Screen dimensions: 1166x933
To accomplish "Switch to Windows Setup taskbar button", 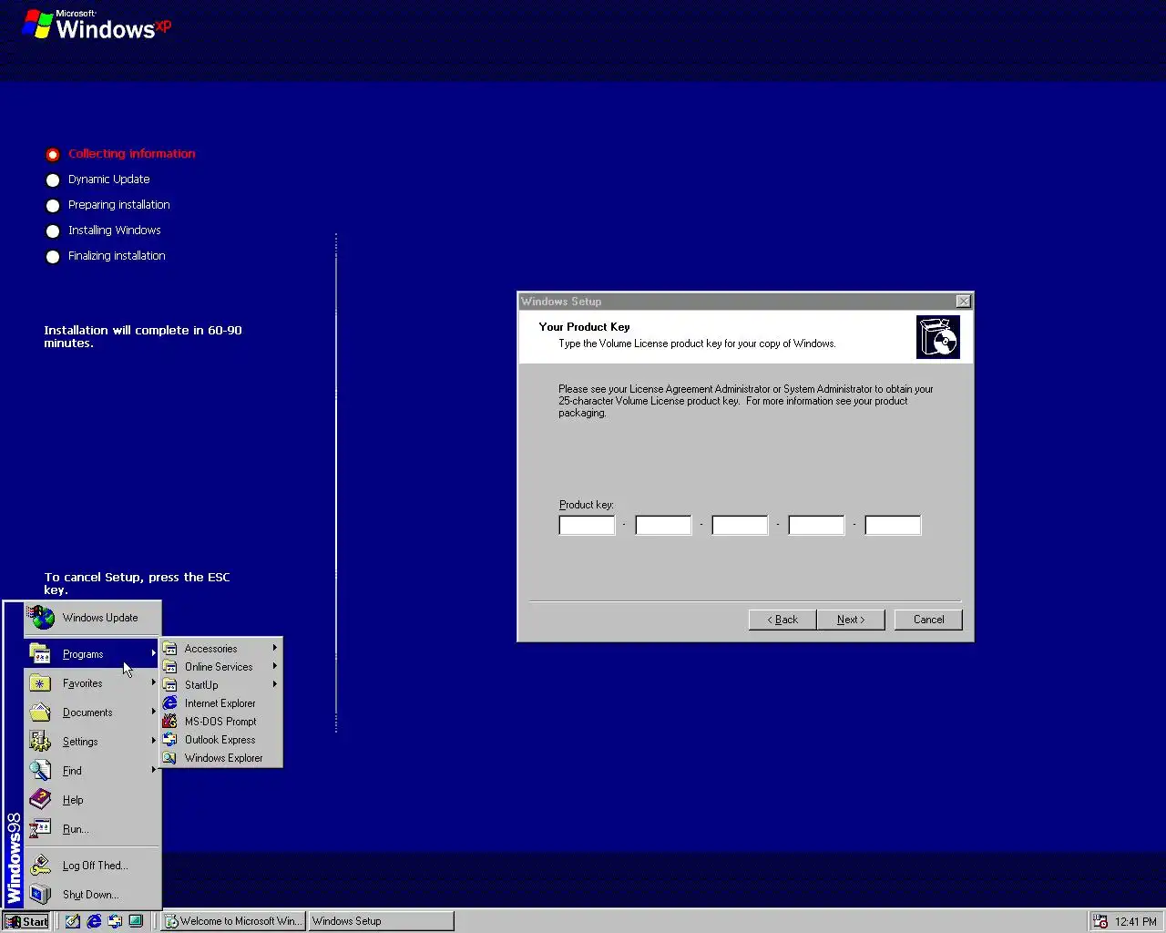I will [x=381, y=921].
